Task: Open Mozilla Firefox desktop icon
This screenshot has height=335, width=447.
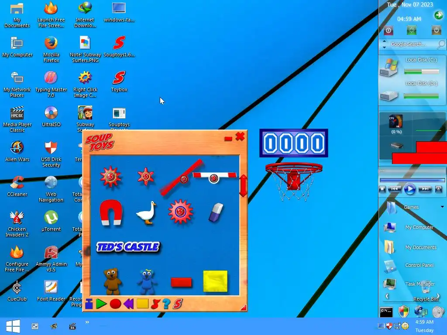Action: 51,49
